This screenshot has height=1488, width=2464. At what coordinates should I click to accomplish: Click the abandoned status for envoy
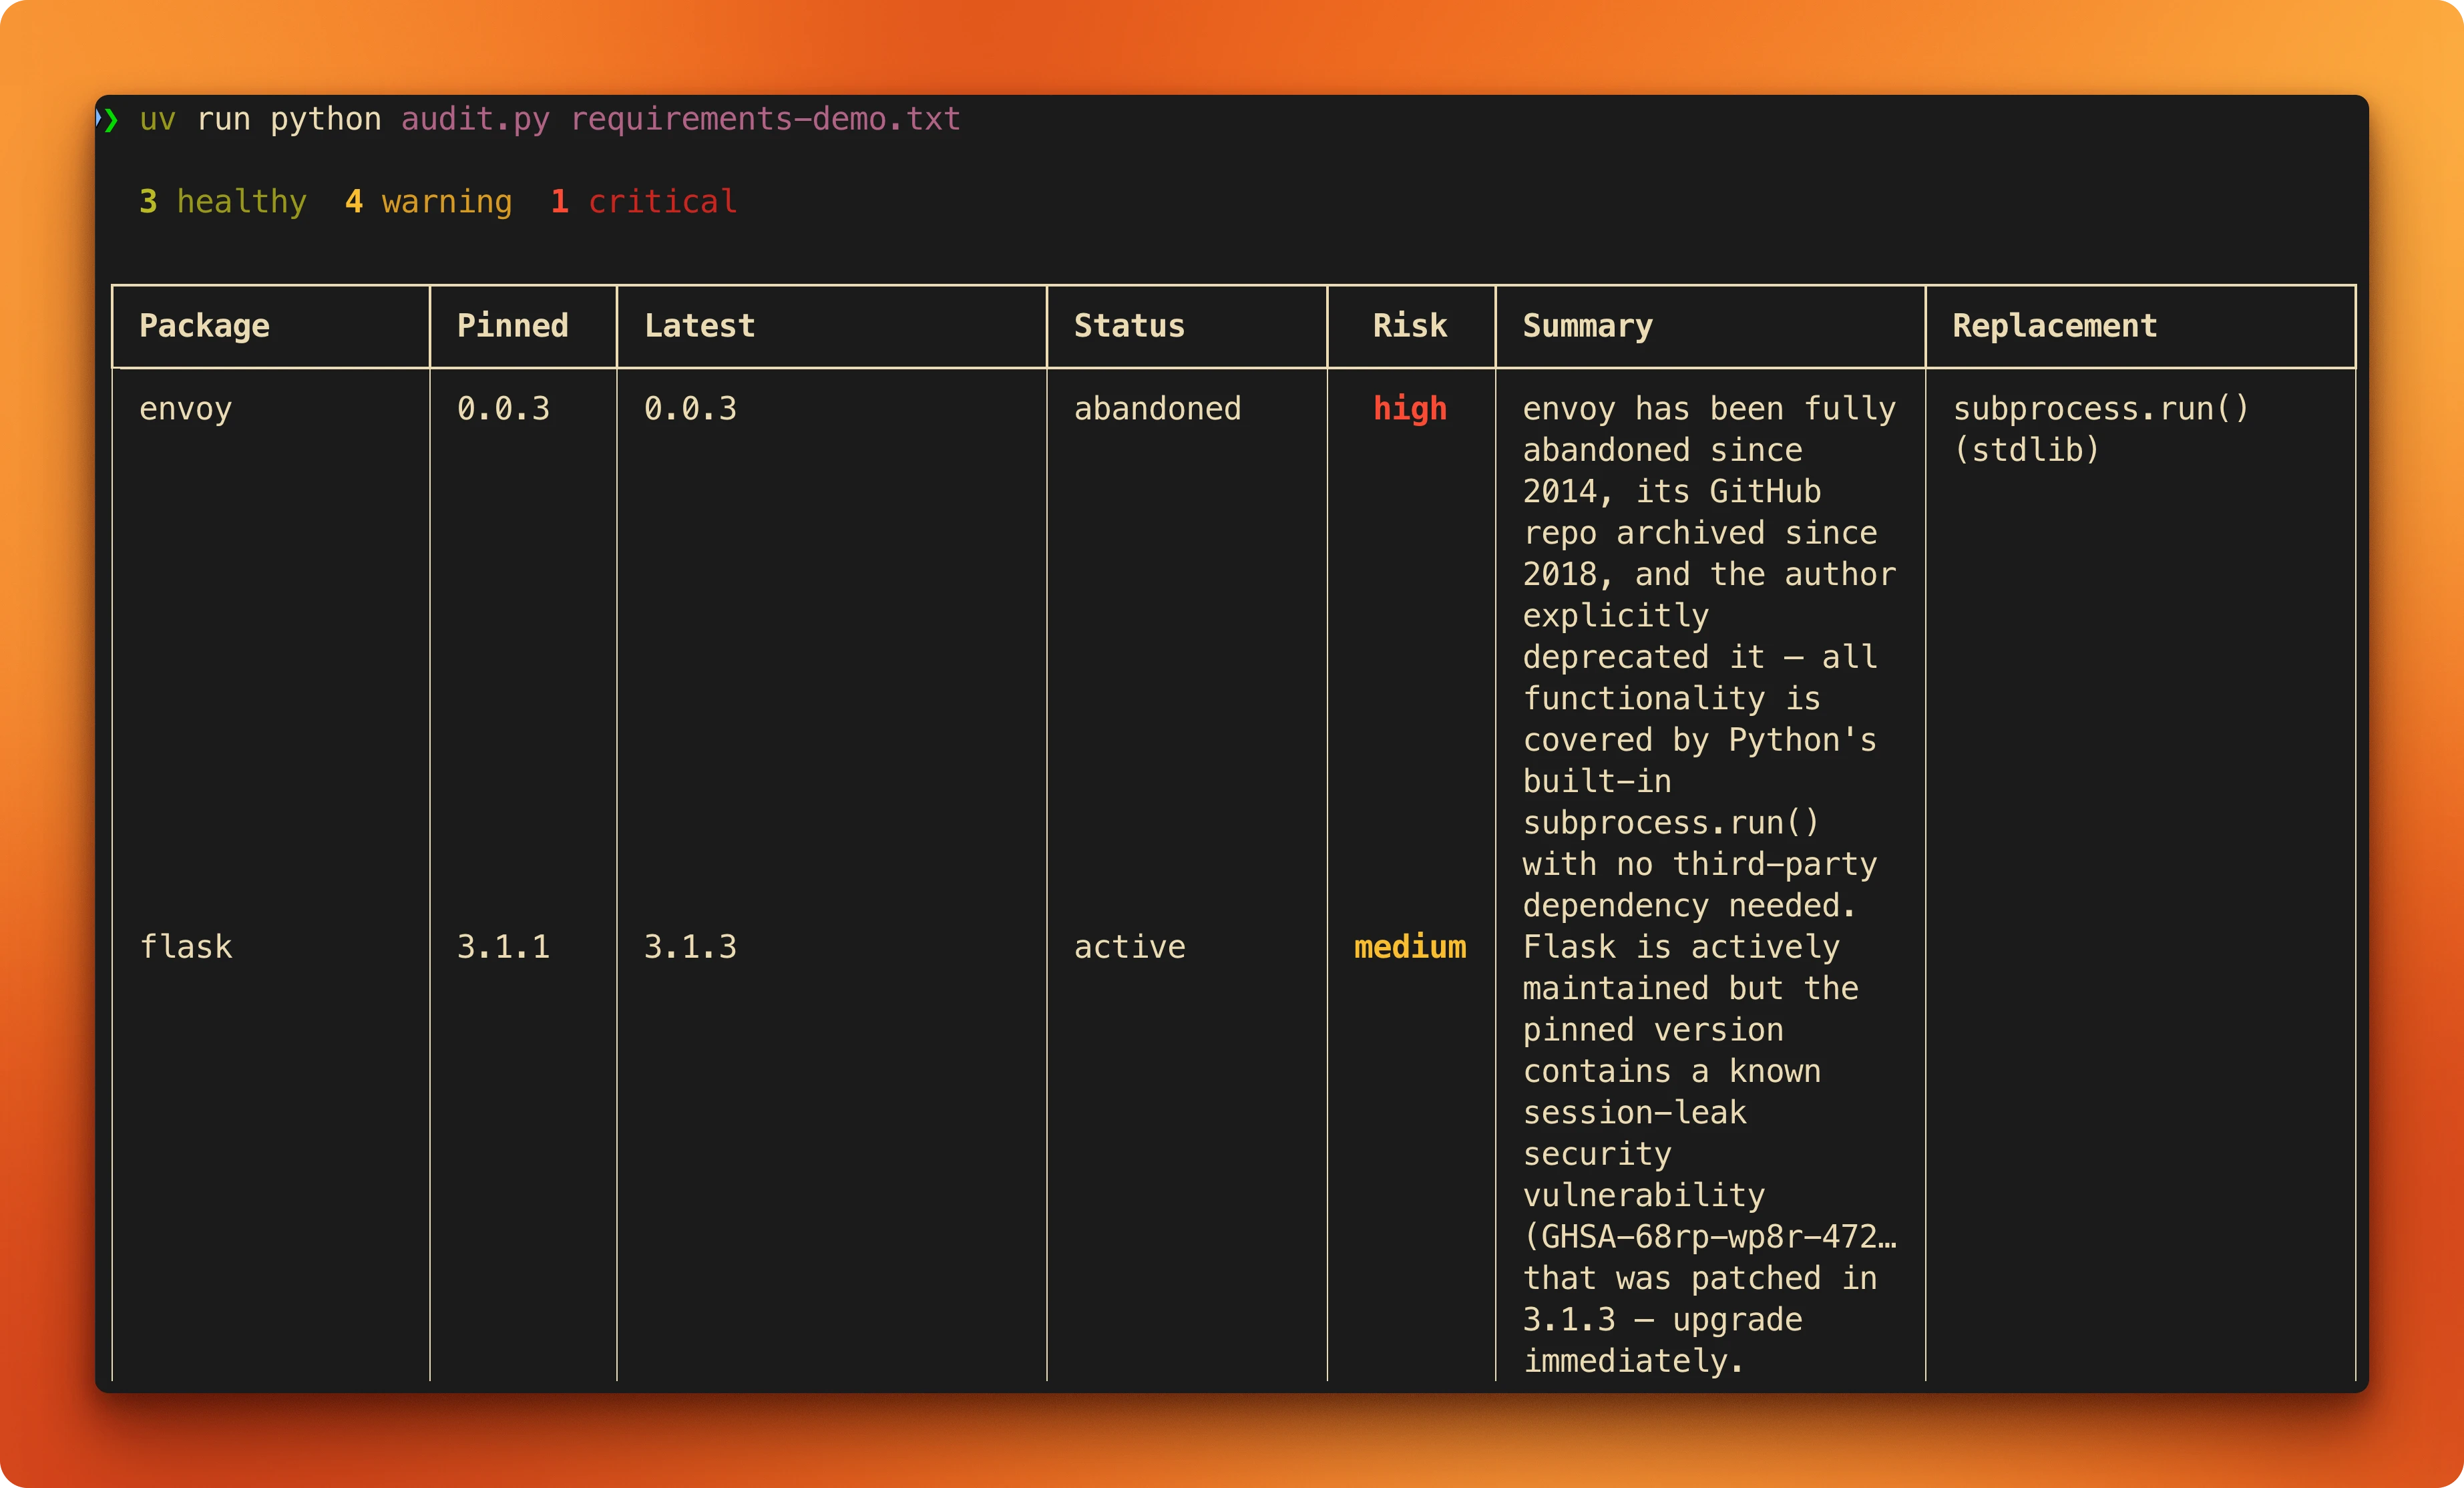[1157, 408]
